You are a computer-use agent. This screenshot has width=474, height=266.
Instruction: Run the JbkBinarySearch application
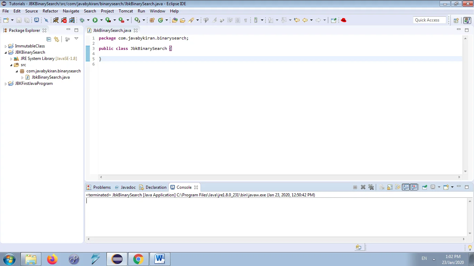click(x=95, y=20)
